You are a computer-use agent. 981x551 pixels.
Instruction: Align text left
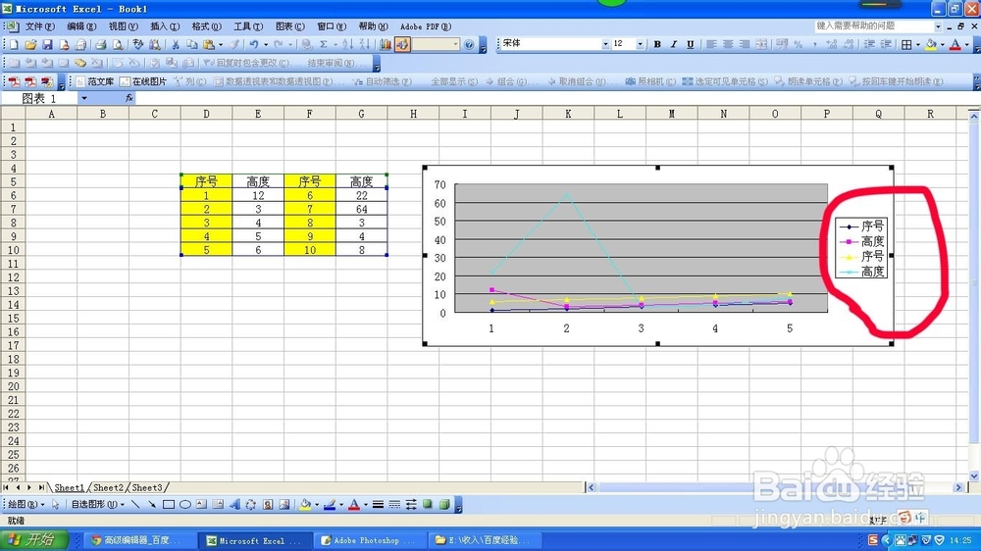pos(711,44)
